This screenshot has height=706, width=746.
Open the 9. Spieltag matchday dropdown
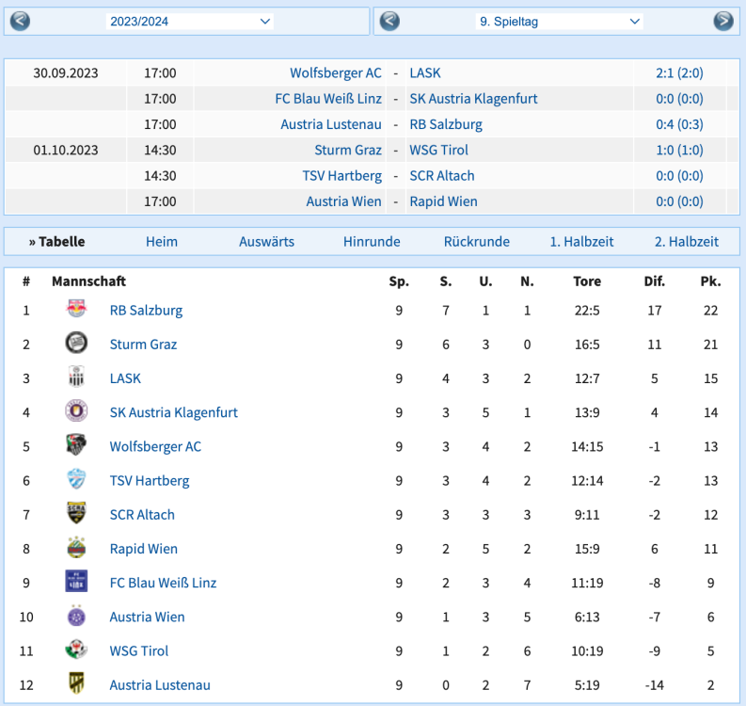(560, 21)
